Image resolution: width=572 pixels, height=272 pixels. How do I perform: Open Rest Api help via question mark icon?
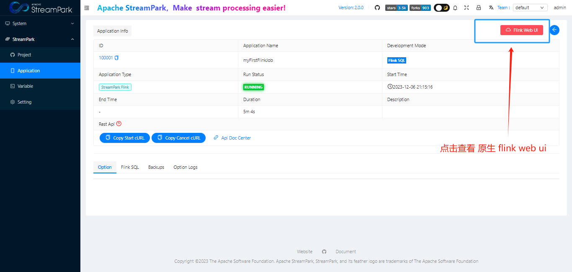coord(119,124)
